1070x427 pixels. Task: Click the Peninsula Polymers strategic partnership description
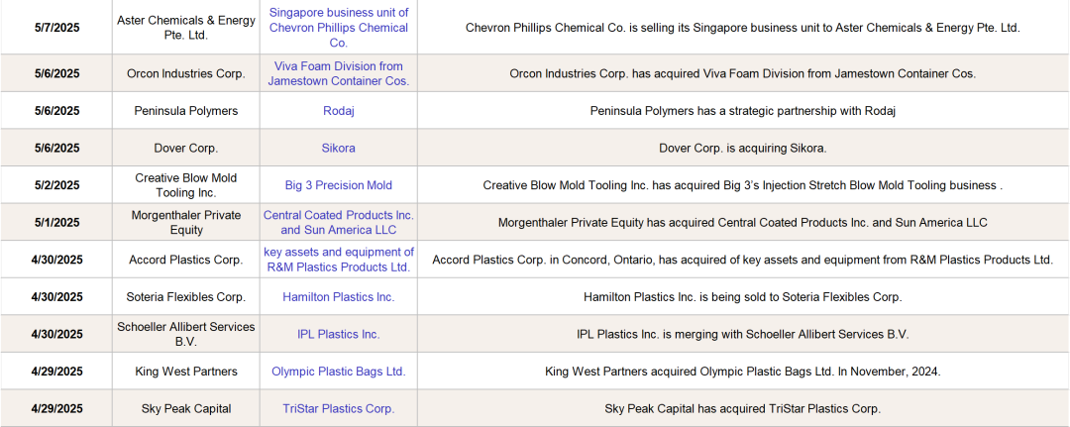pyautogui.click(x=742, y=111)
